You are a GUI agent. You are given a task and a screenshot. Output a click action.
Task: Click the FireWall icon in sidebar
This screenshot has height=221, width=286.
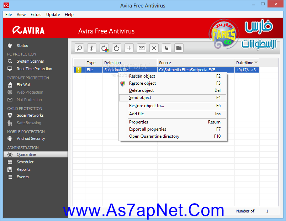[10, 85]
